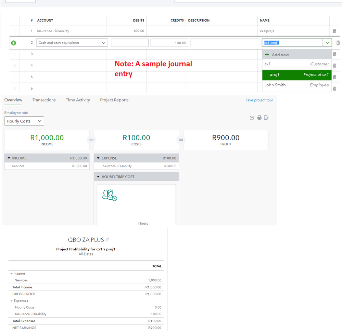This screenshot has height=331, width=342.
Task: Select proj1 Project of cx1 option
Action: pyautogui.click(x=297, y=75)
